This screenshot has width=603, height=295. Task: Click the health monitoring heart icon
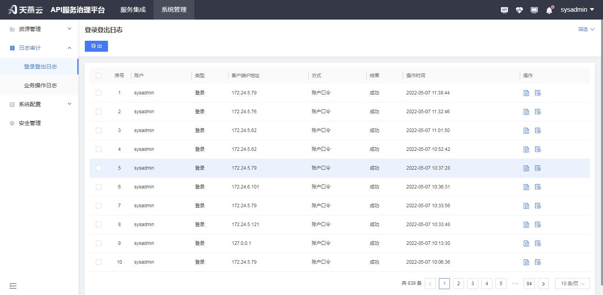point(519,10)
